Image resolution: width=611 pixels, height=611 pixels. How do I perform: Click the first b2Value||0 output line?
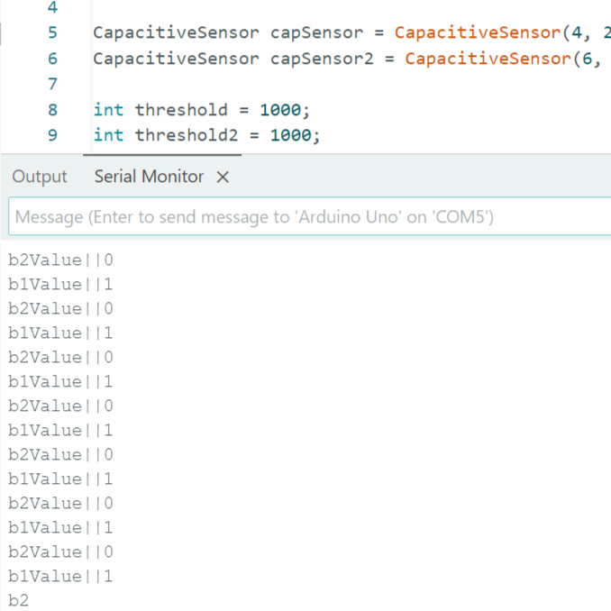[x=60, y=260]
